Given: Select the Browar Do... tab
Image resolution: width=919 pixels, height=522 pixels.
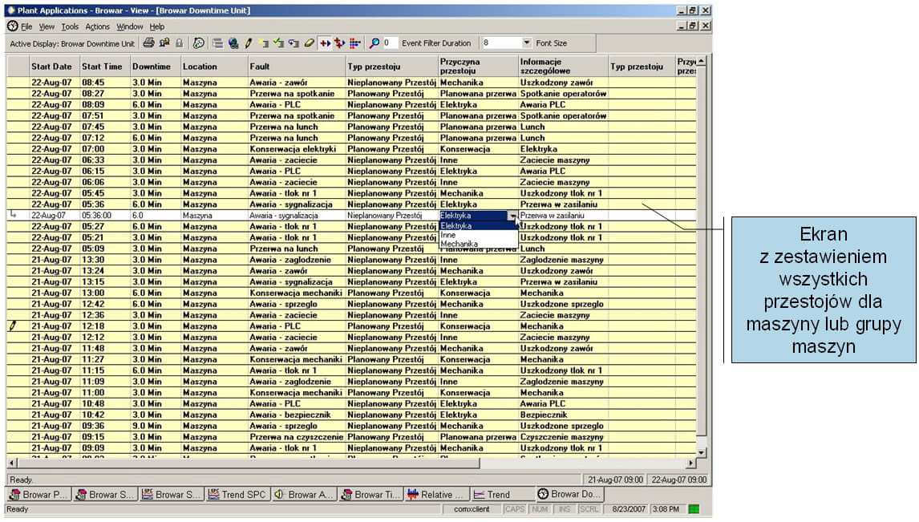Looking at the screenshot, I should (x=569, y=494).
